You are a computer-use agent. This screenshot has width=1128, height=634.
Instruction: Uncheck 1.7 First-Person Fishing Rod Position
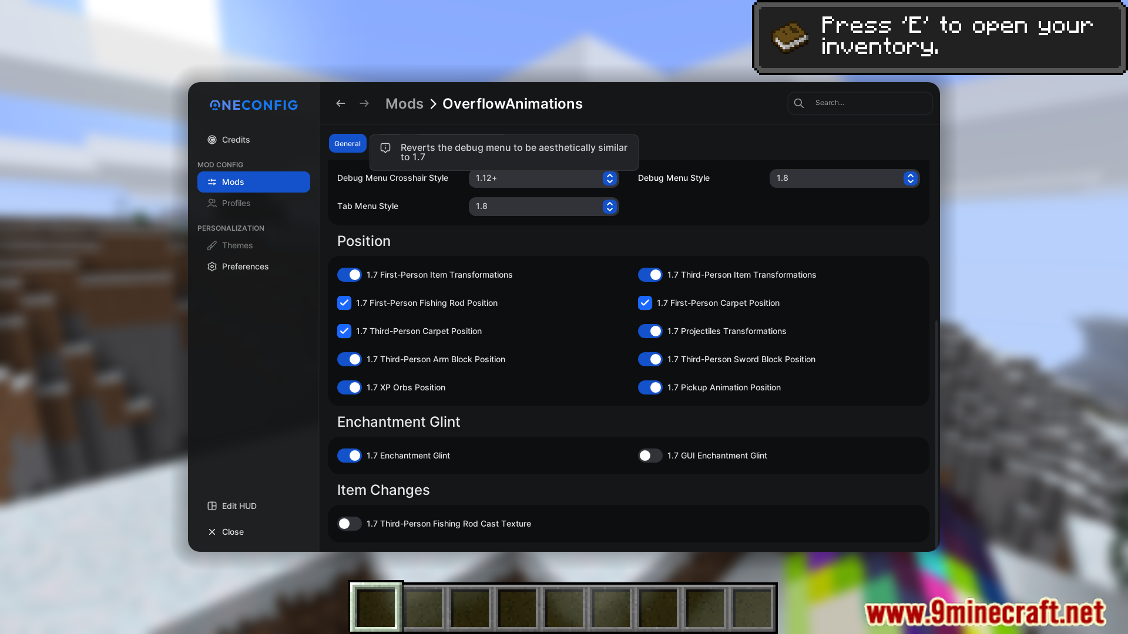(344, 303)
